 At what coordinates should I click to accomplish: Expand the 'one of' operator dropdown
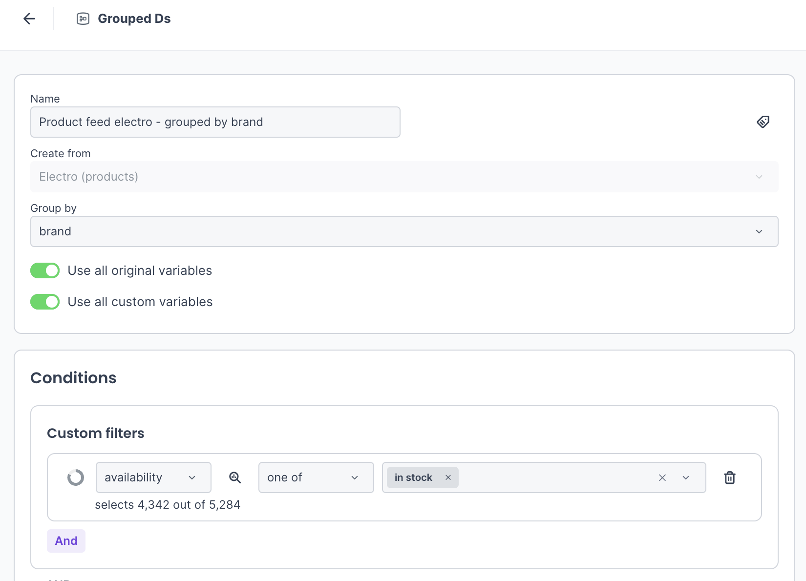tap(316, 477)
